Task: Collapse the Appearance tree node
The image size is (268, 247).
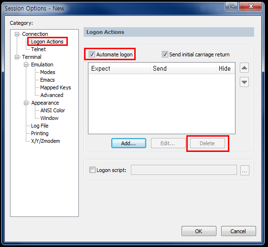Action: pyautogui.click(x=26, y=103)
